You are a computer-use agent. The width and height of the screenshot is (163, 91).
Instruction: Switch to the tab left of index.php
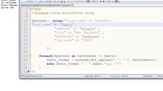pyautogui.click(x=55, y=5)
